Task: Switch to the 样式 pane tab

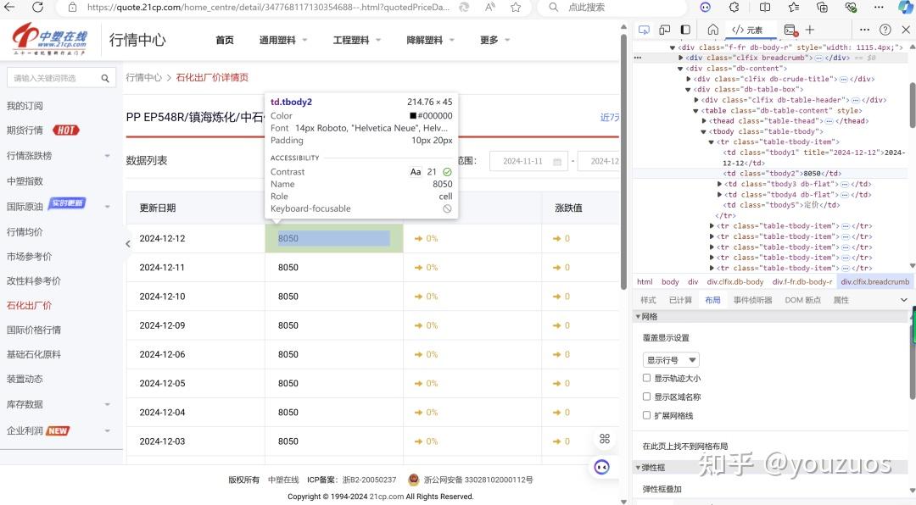Action: pyautogui.click(x=649, y=300)
